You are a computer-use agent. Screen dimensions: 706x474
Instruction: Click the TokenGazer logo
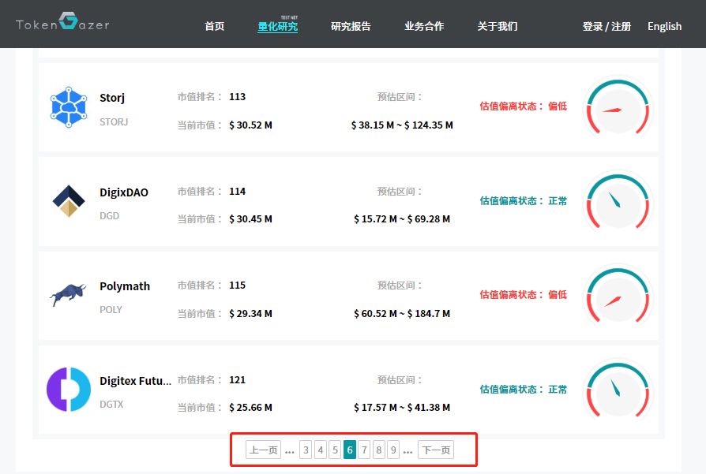pos(62,21)
